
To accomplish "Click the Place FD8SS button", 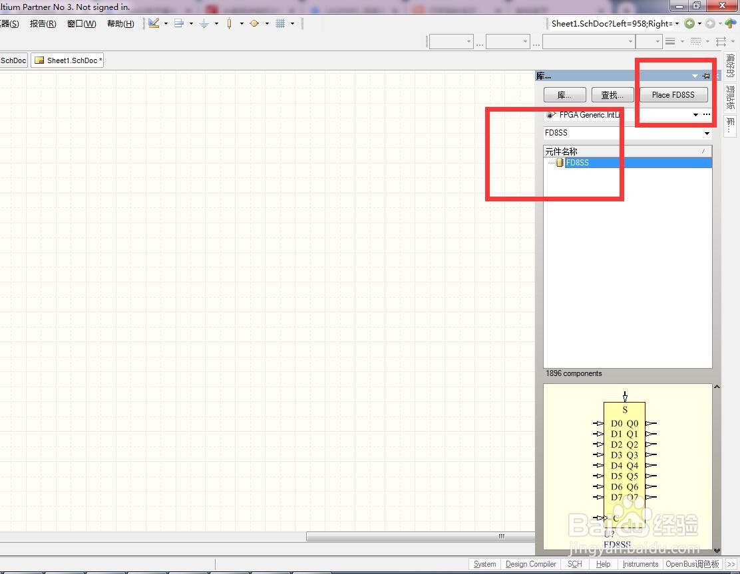I will 673,95.
